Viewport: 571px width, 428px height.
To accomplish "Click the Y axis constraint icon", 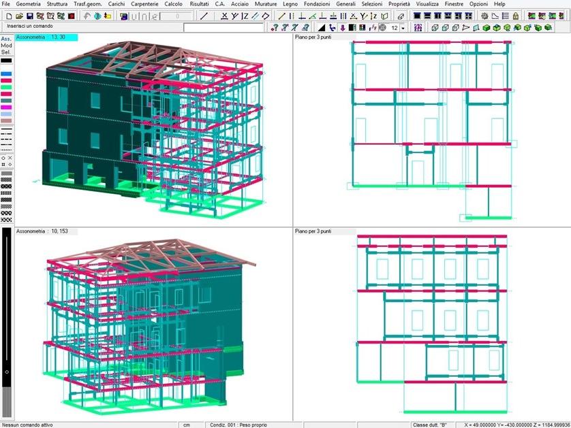I will coord(235,16).
